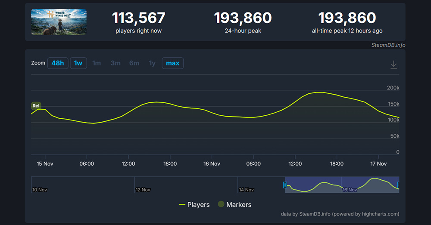
Task: Hide the Markers series via legend
Action: 234,205
